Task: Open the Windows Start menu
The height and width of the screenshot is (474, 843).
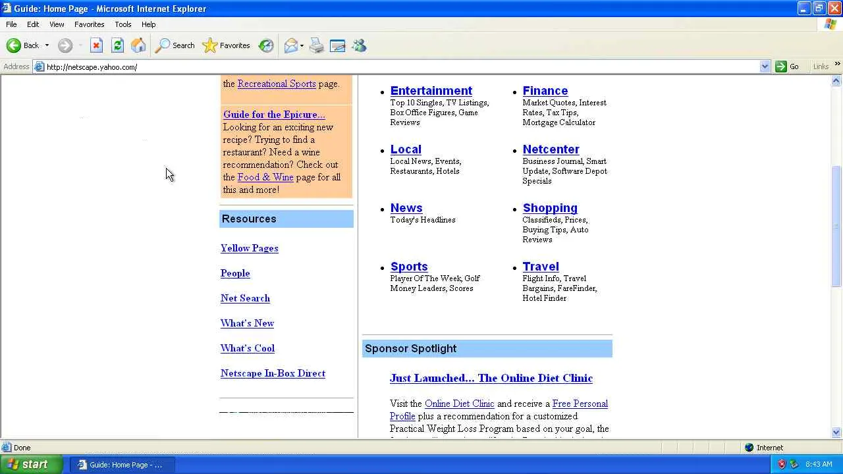Action: click(32, 464)
